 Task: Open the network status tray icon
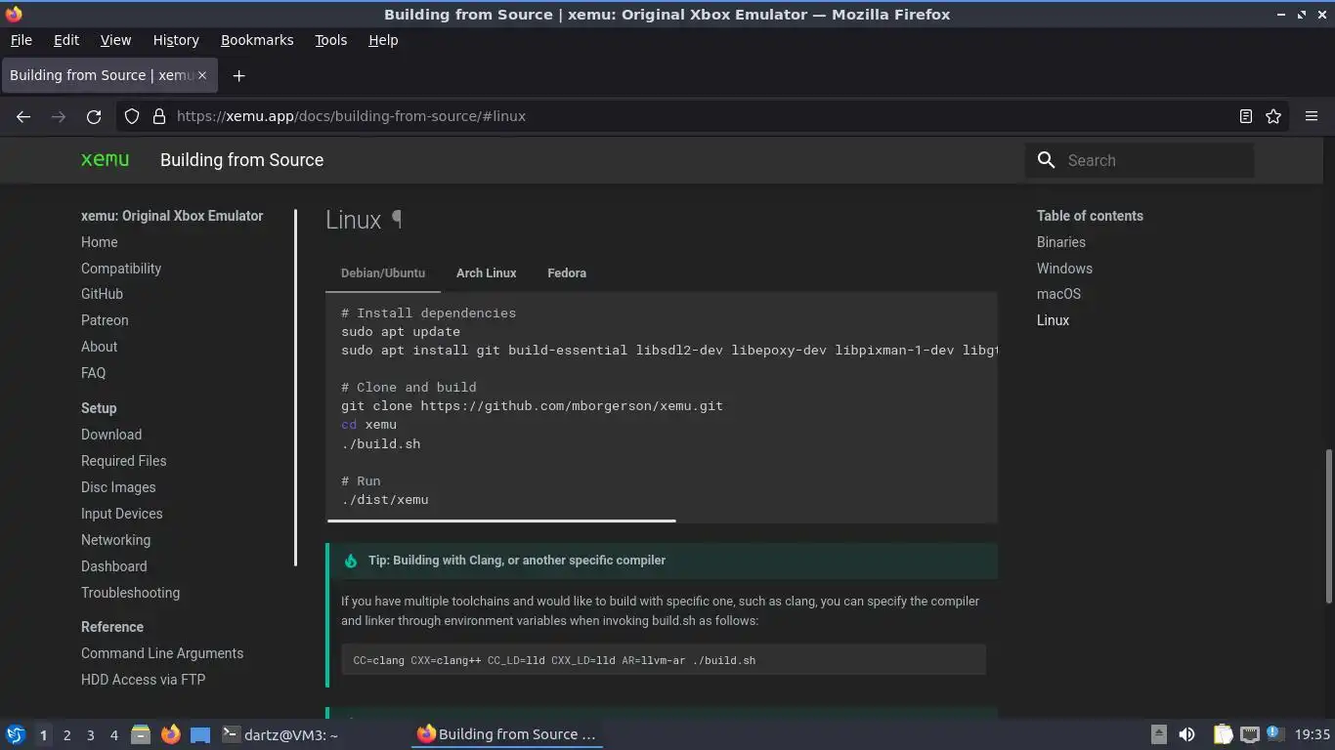point(1250,734)
